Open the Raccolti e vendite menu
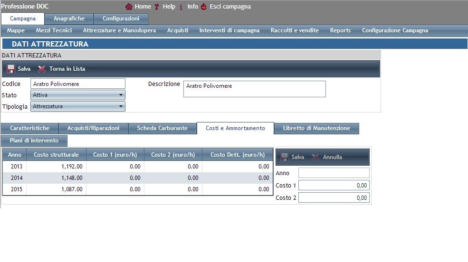Screen dimensions: 468x262 (295, 30)
